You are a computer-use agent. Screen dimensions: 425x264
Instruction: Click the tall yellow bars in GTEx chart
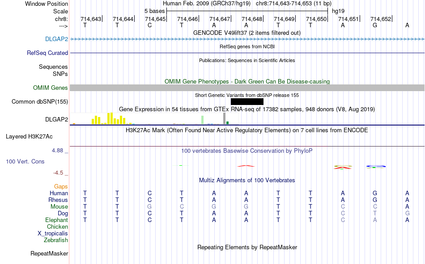pos(110,118)
